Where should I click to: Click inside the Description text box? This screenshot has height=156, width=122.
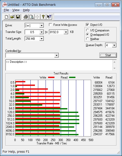tap(59, 65)
